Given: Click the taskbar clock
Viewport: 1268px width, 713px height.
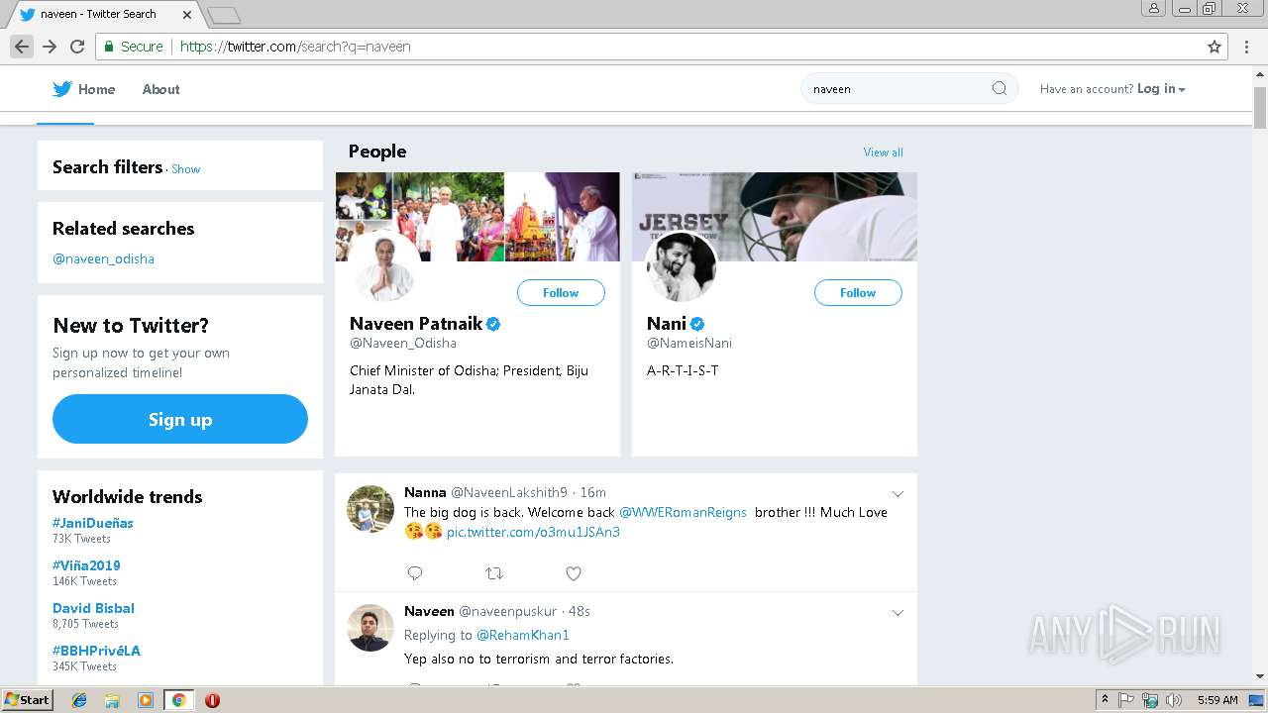Looking at the screenshot, I should [1217, 700].
